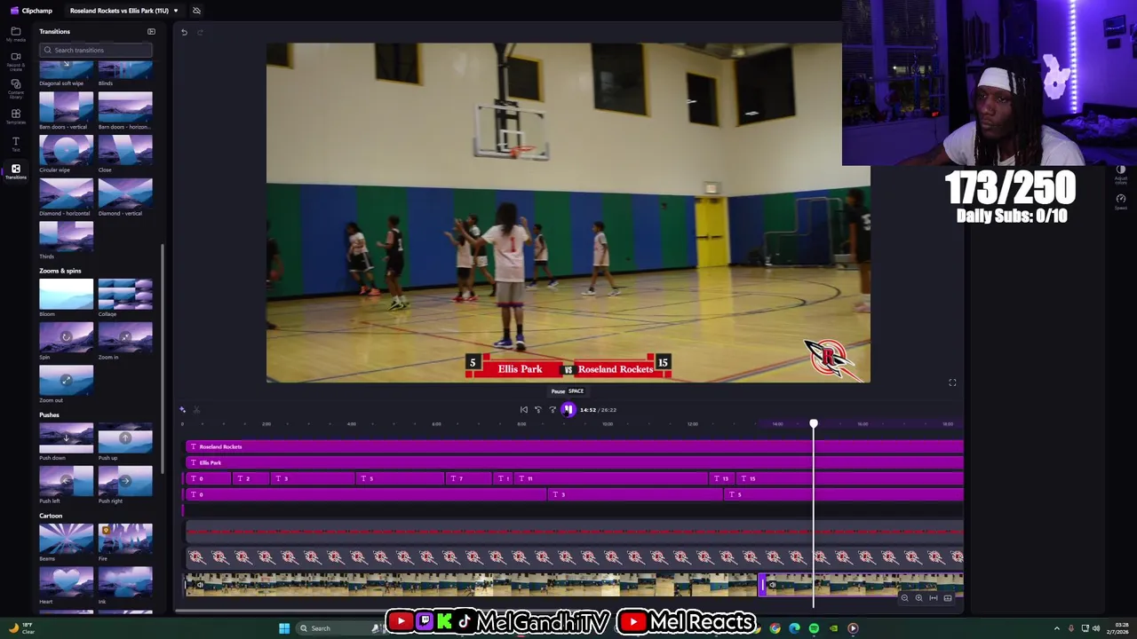The height and width of the screenshot is (639, 1137).
Task: Click the Undo arrow
Action: click(184, 32)
